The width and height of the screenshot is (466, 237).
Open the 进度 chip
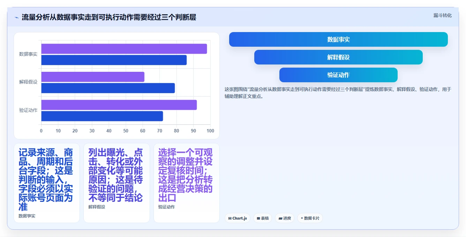point(285,218)
